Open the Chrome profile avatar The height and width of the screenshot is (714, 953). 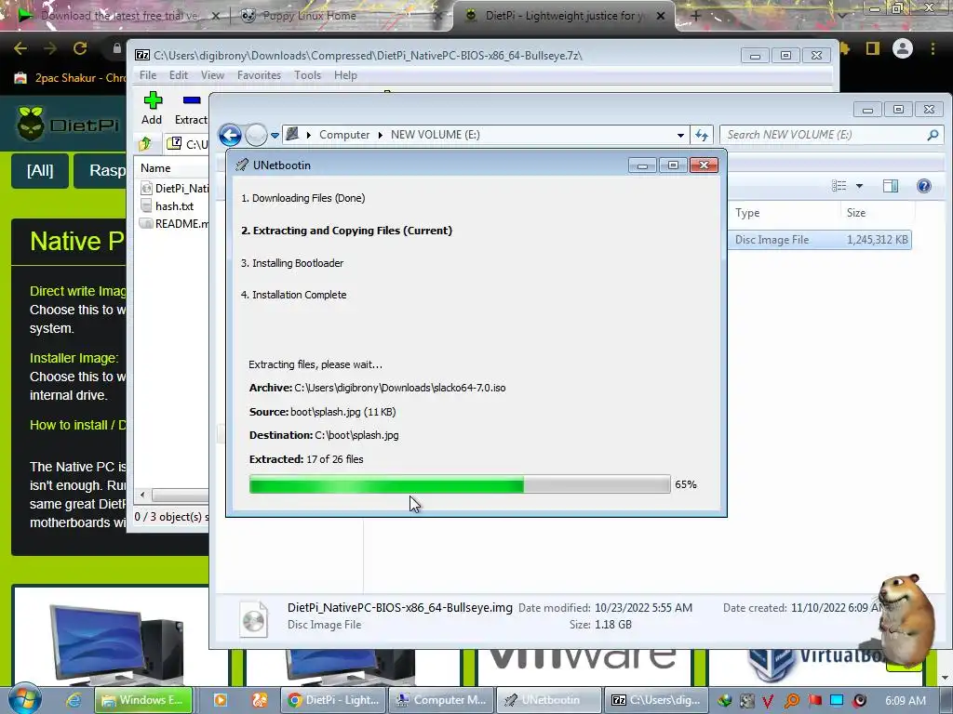coord(903,48)
